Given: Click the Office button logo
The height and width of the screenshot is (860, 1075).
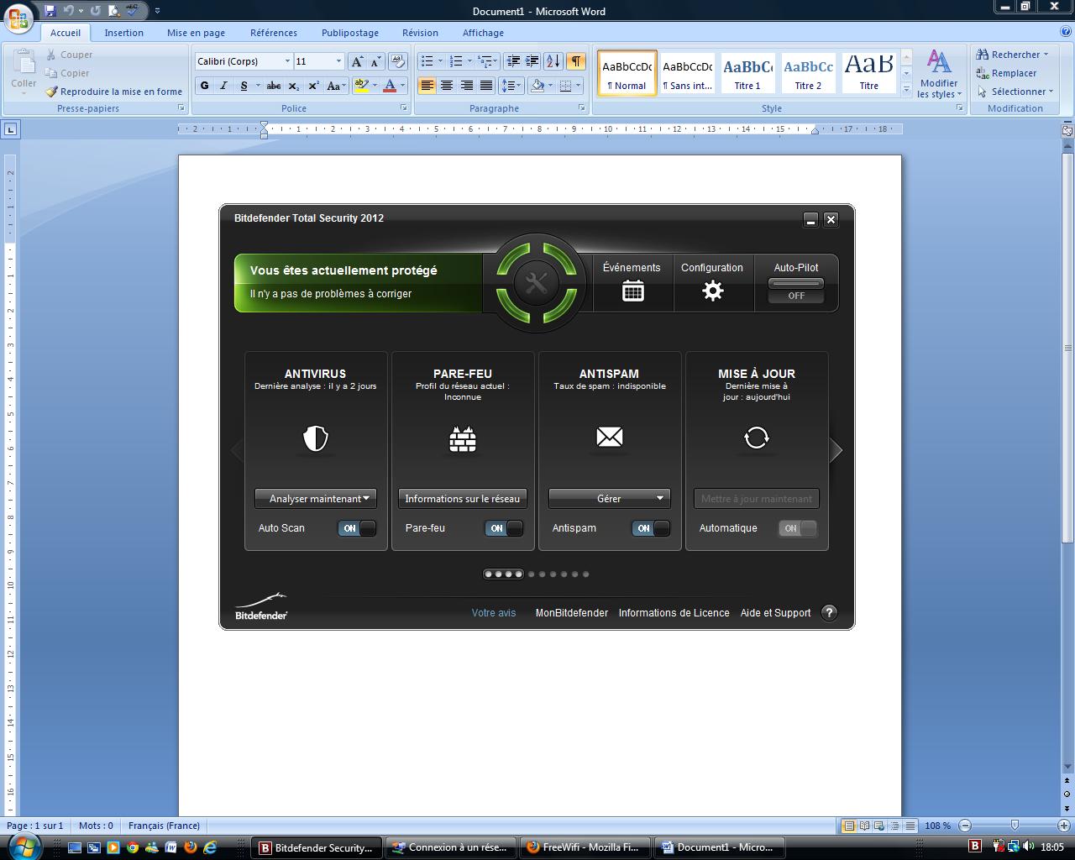Looking at the screenshot, I should [x=18, y=18].
